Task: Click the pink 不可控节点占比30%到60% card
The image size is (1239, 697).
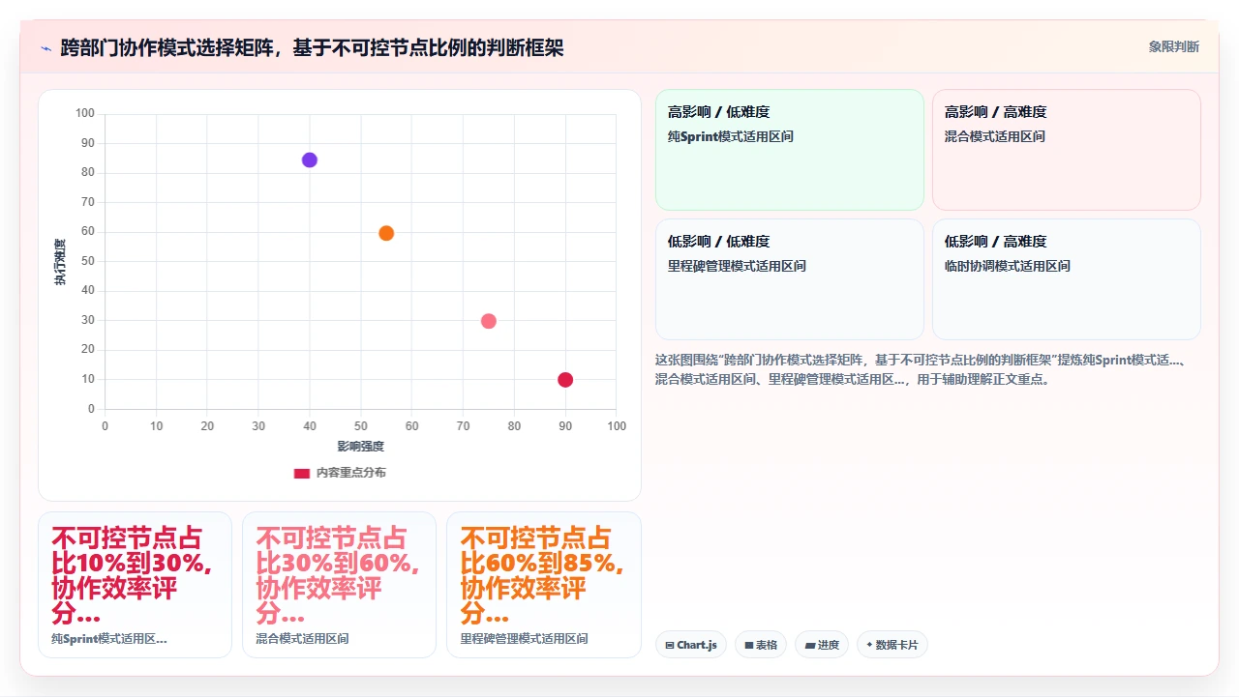Action: 339,585
